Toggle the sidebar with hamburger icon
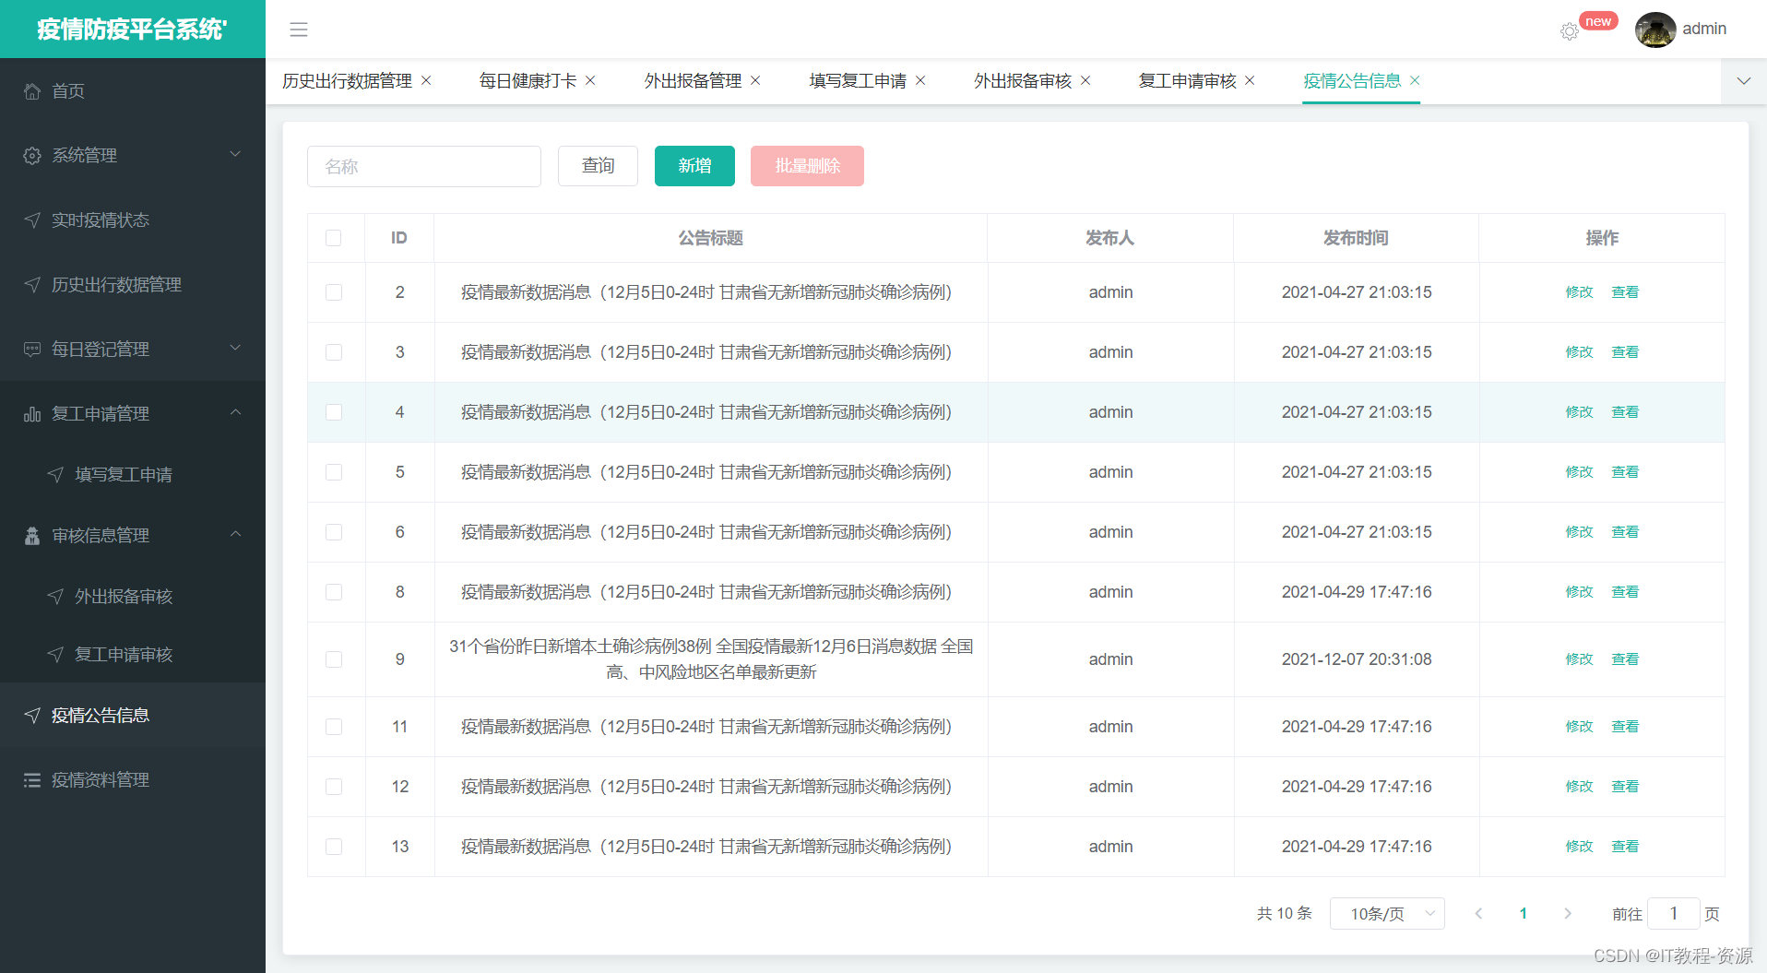The image size is (1767, 973). [x=298, y=30]
